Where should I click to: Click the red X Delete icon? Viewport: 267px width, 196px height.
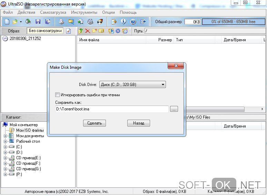point(88,31)
